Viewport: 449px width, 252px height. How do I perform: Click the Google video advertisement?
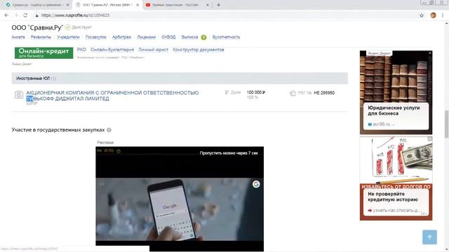pos(180,199)
